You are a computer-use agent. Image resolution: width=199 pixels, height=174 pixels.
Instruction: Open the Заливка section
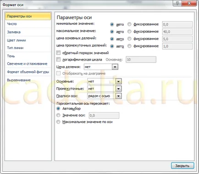28,32
